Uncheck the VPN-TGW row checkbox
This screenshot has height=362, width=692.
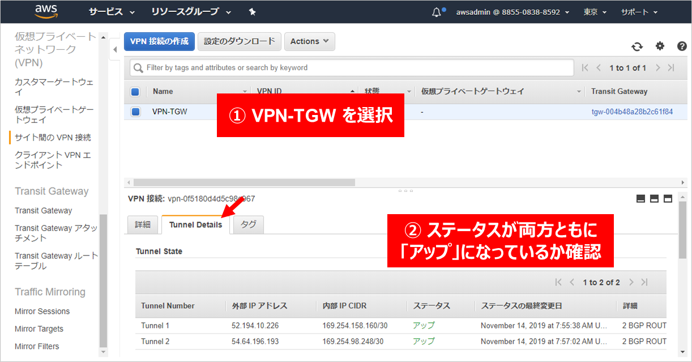(x=135, y=112)
